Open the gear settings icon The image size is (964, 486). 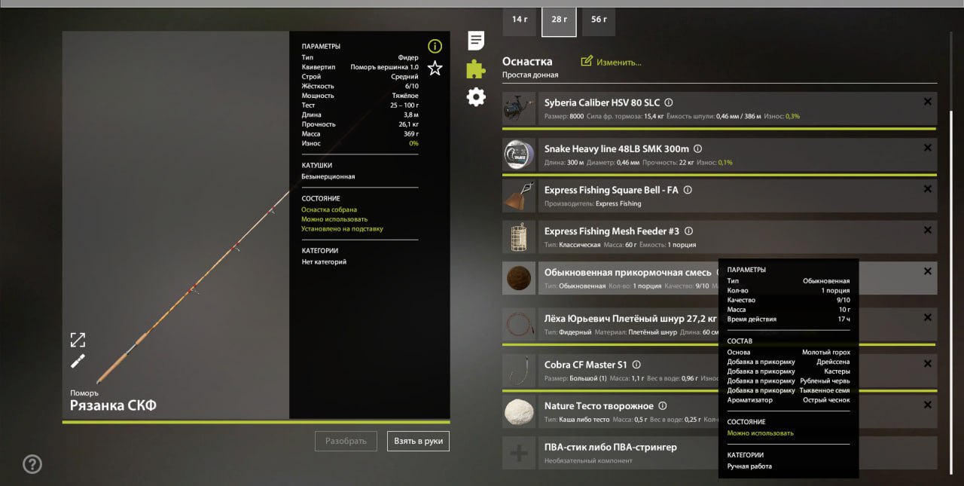point(476,96)
